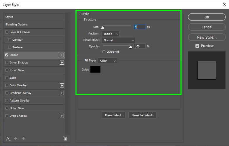Select the Satin entry label
Viewport: 229px width, 146px height.
click(x=13, y=78)
